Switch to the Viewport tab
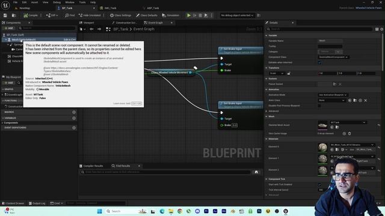This screenshot has width=385, height=216. coord(88,23)
